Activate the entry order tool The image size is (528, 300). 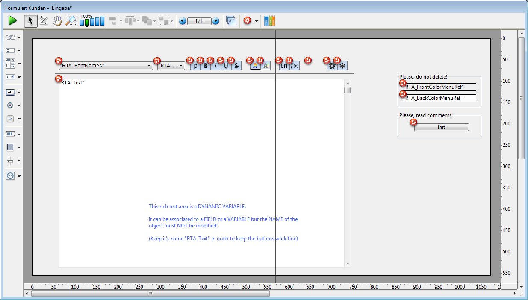[x=44, y=20]
